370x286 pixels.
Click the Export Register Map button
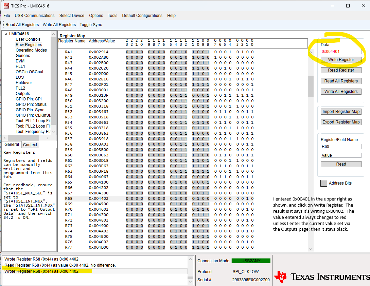(x=341, y=122)
